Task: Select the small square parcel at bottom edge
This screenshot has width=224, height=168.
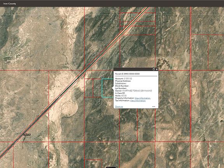Action: [x=93, y=164]
